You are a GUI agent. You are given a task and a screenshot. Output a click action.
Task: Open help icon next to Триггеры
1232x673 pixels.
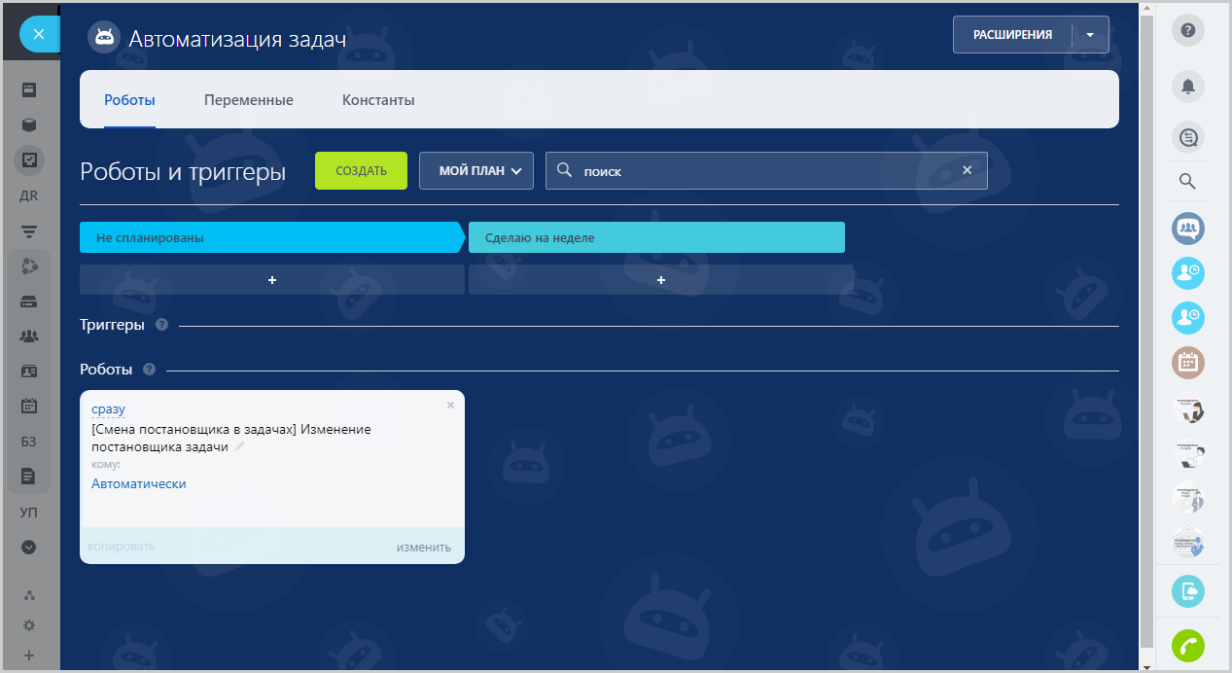pos(161,325)
